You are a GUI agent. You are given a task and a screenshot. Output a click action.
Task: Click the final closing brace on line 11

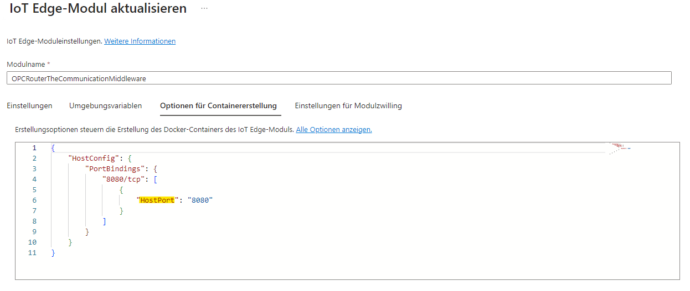tap(53, 253)
